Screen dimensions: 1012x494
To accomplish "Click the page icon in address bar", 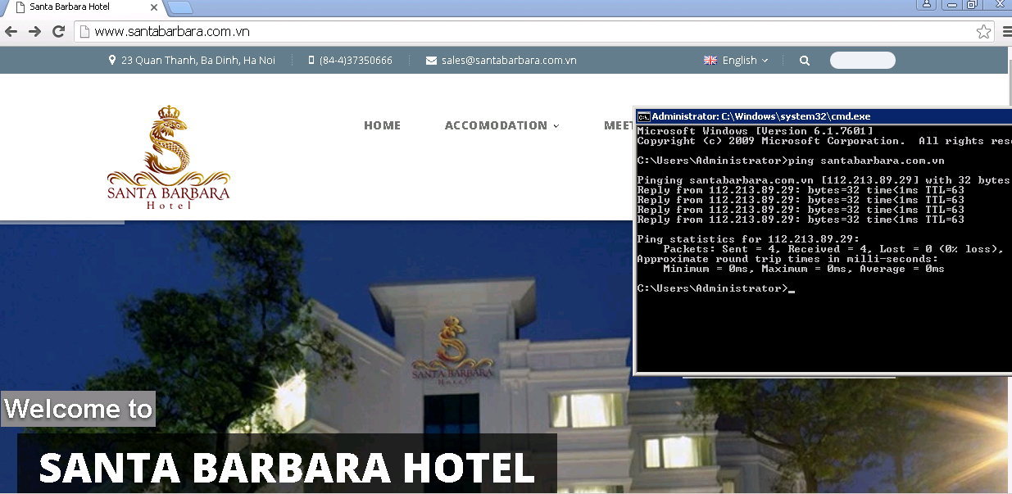I will pos(84,32).
